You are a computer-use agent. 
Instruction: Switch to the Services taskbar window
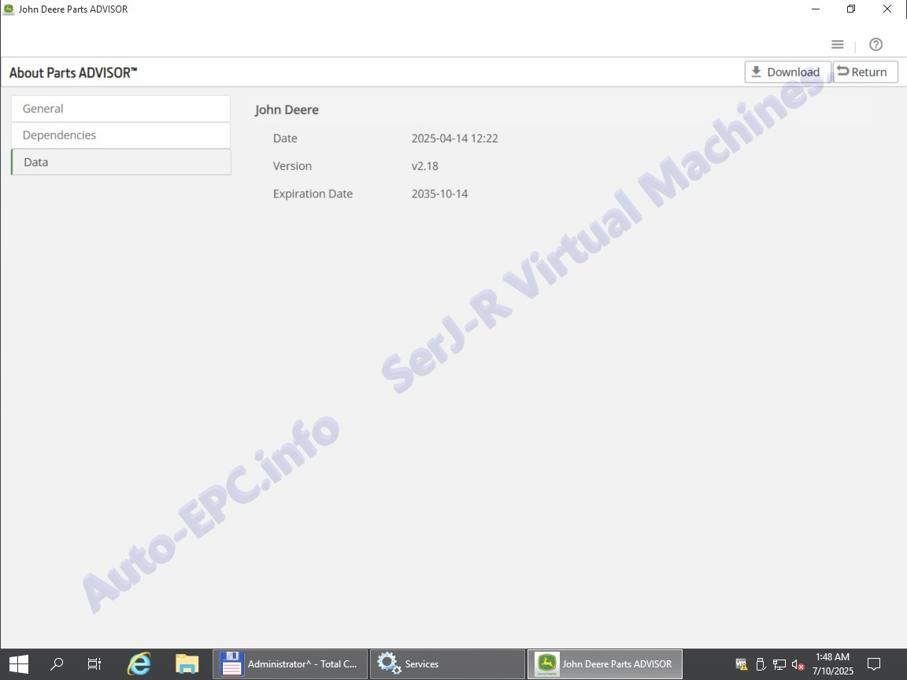(446, 664)
